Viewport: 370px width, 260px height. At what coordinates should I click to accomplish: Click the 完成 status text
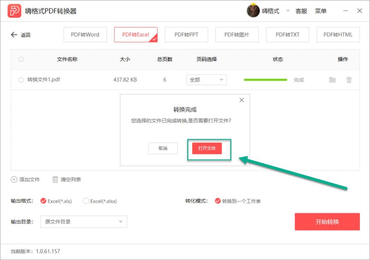299,80
